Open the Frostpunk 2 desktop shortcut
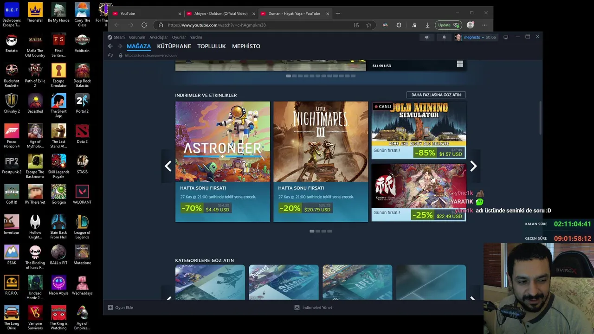This screenshot has width=594, height=334. 12,164
